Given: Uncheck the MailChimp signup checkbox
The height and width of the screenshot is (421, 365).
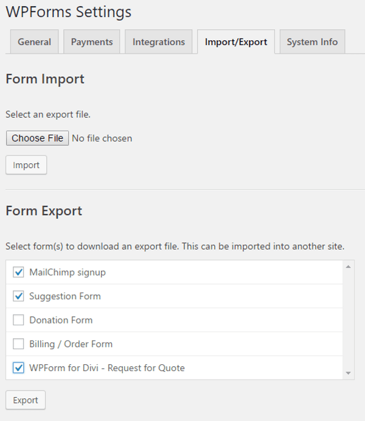Looking at the screenshot, I should 18,272.
